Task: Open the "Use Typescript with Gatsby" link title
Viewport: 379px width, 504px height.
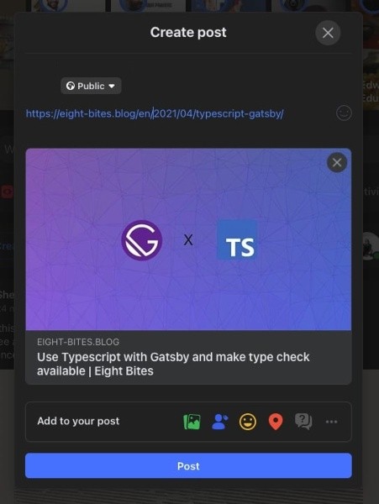Action: (173, 364)
